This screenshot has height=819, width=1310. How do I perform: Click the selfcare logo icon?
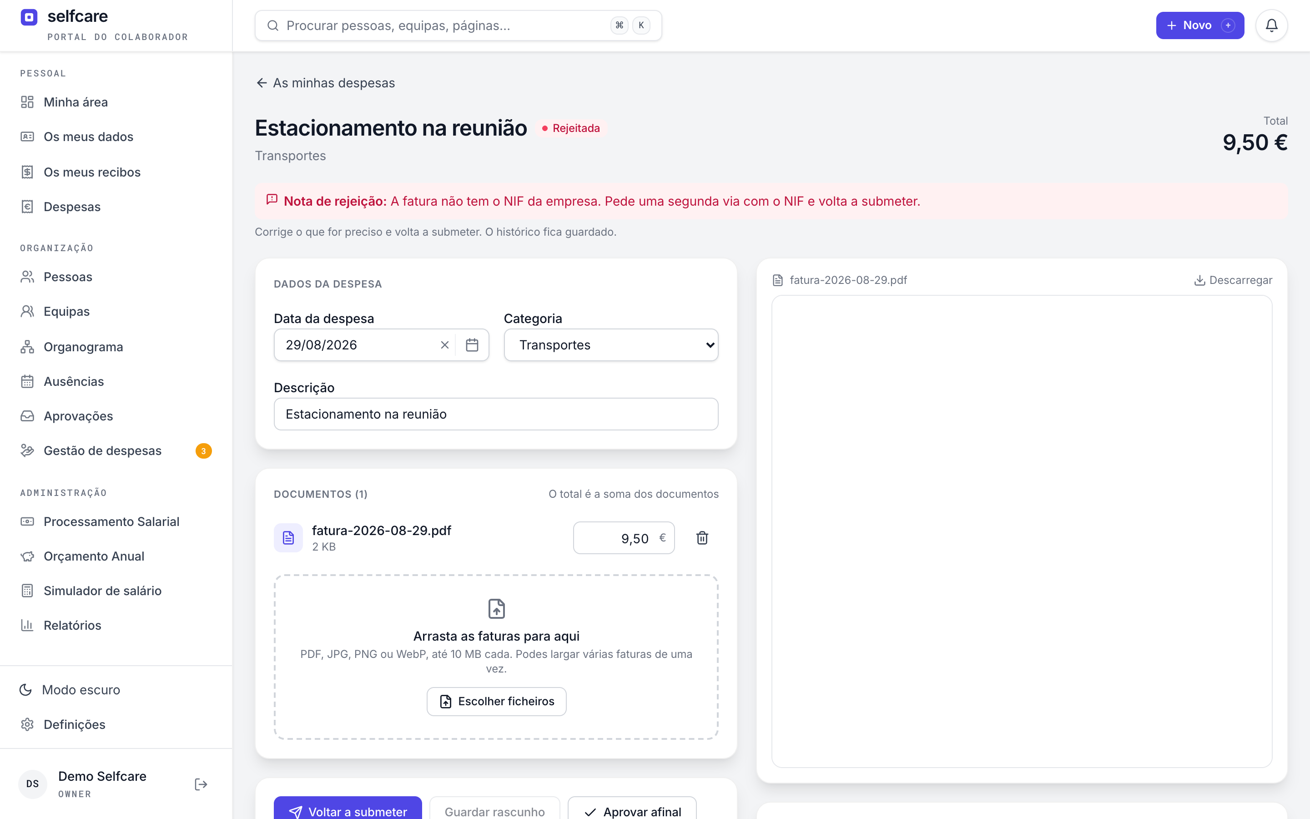click(x=29, y=17)
